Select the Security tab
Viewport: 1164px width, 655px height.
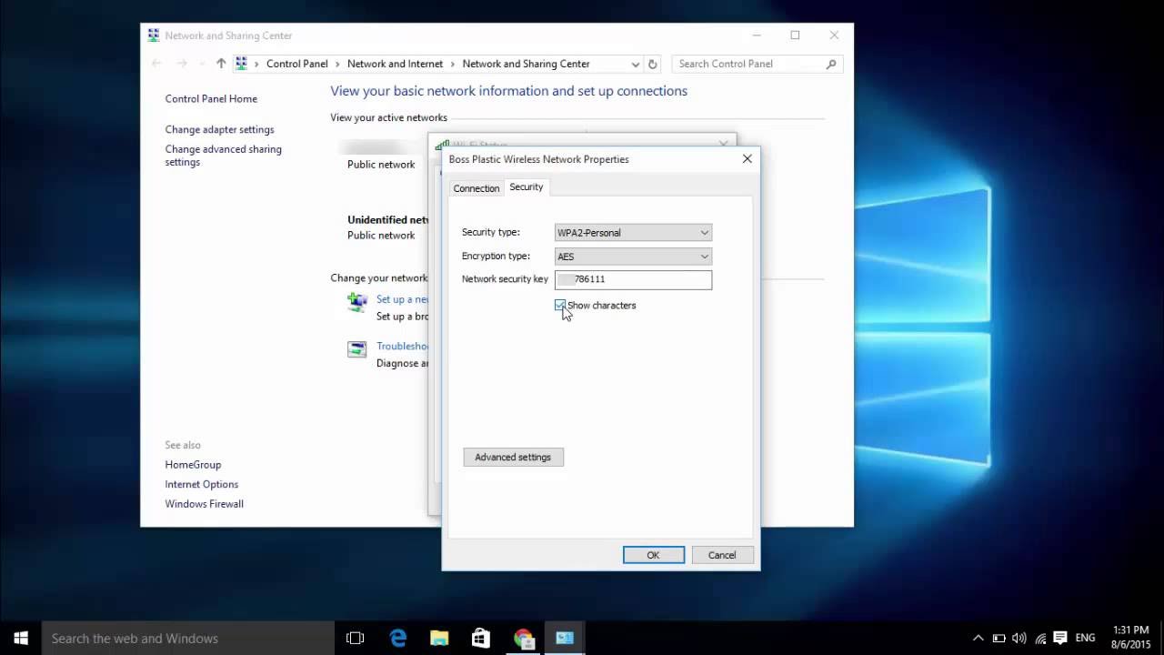526,186
